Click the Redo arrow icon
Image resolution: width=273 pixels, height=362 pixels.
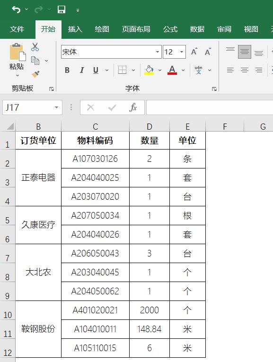point(38,9)
